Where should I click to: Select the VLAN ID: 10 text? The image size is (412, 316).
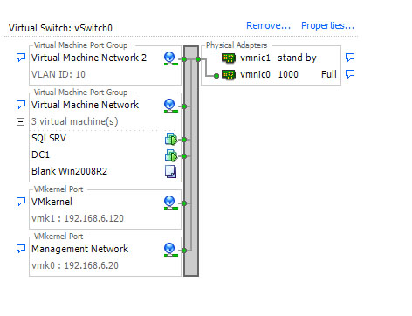(x=58, y=74)
